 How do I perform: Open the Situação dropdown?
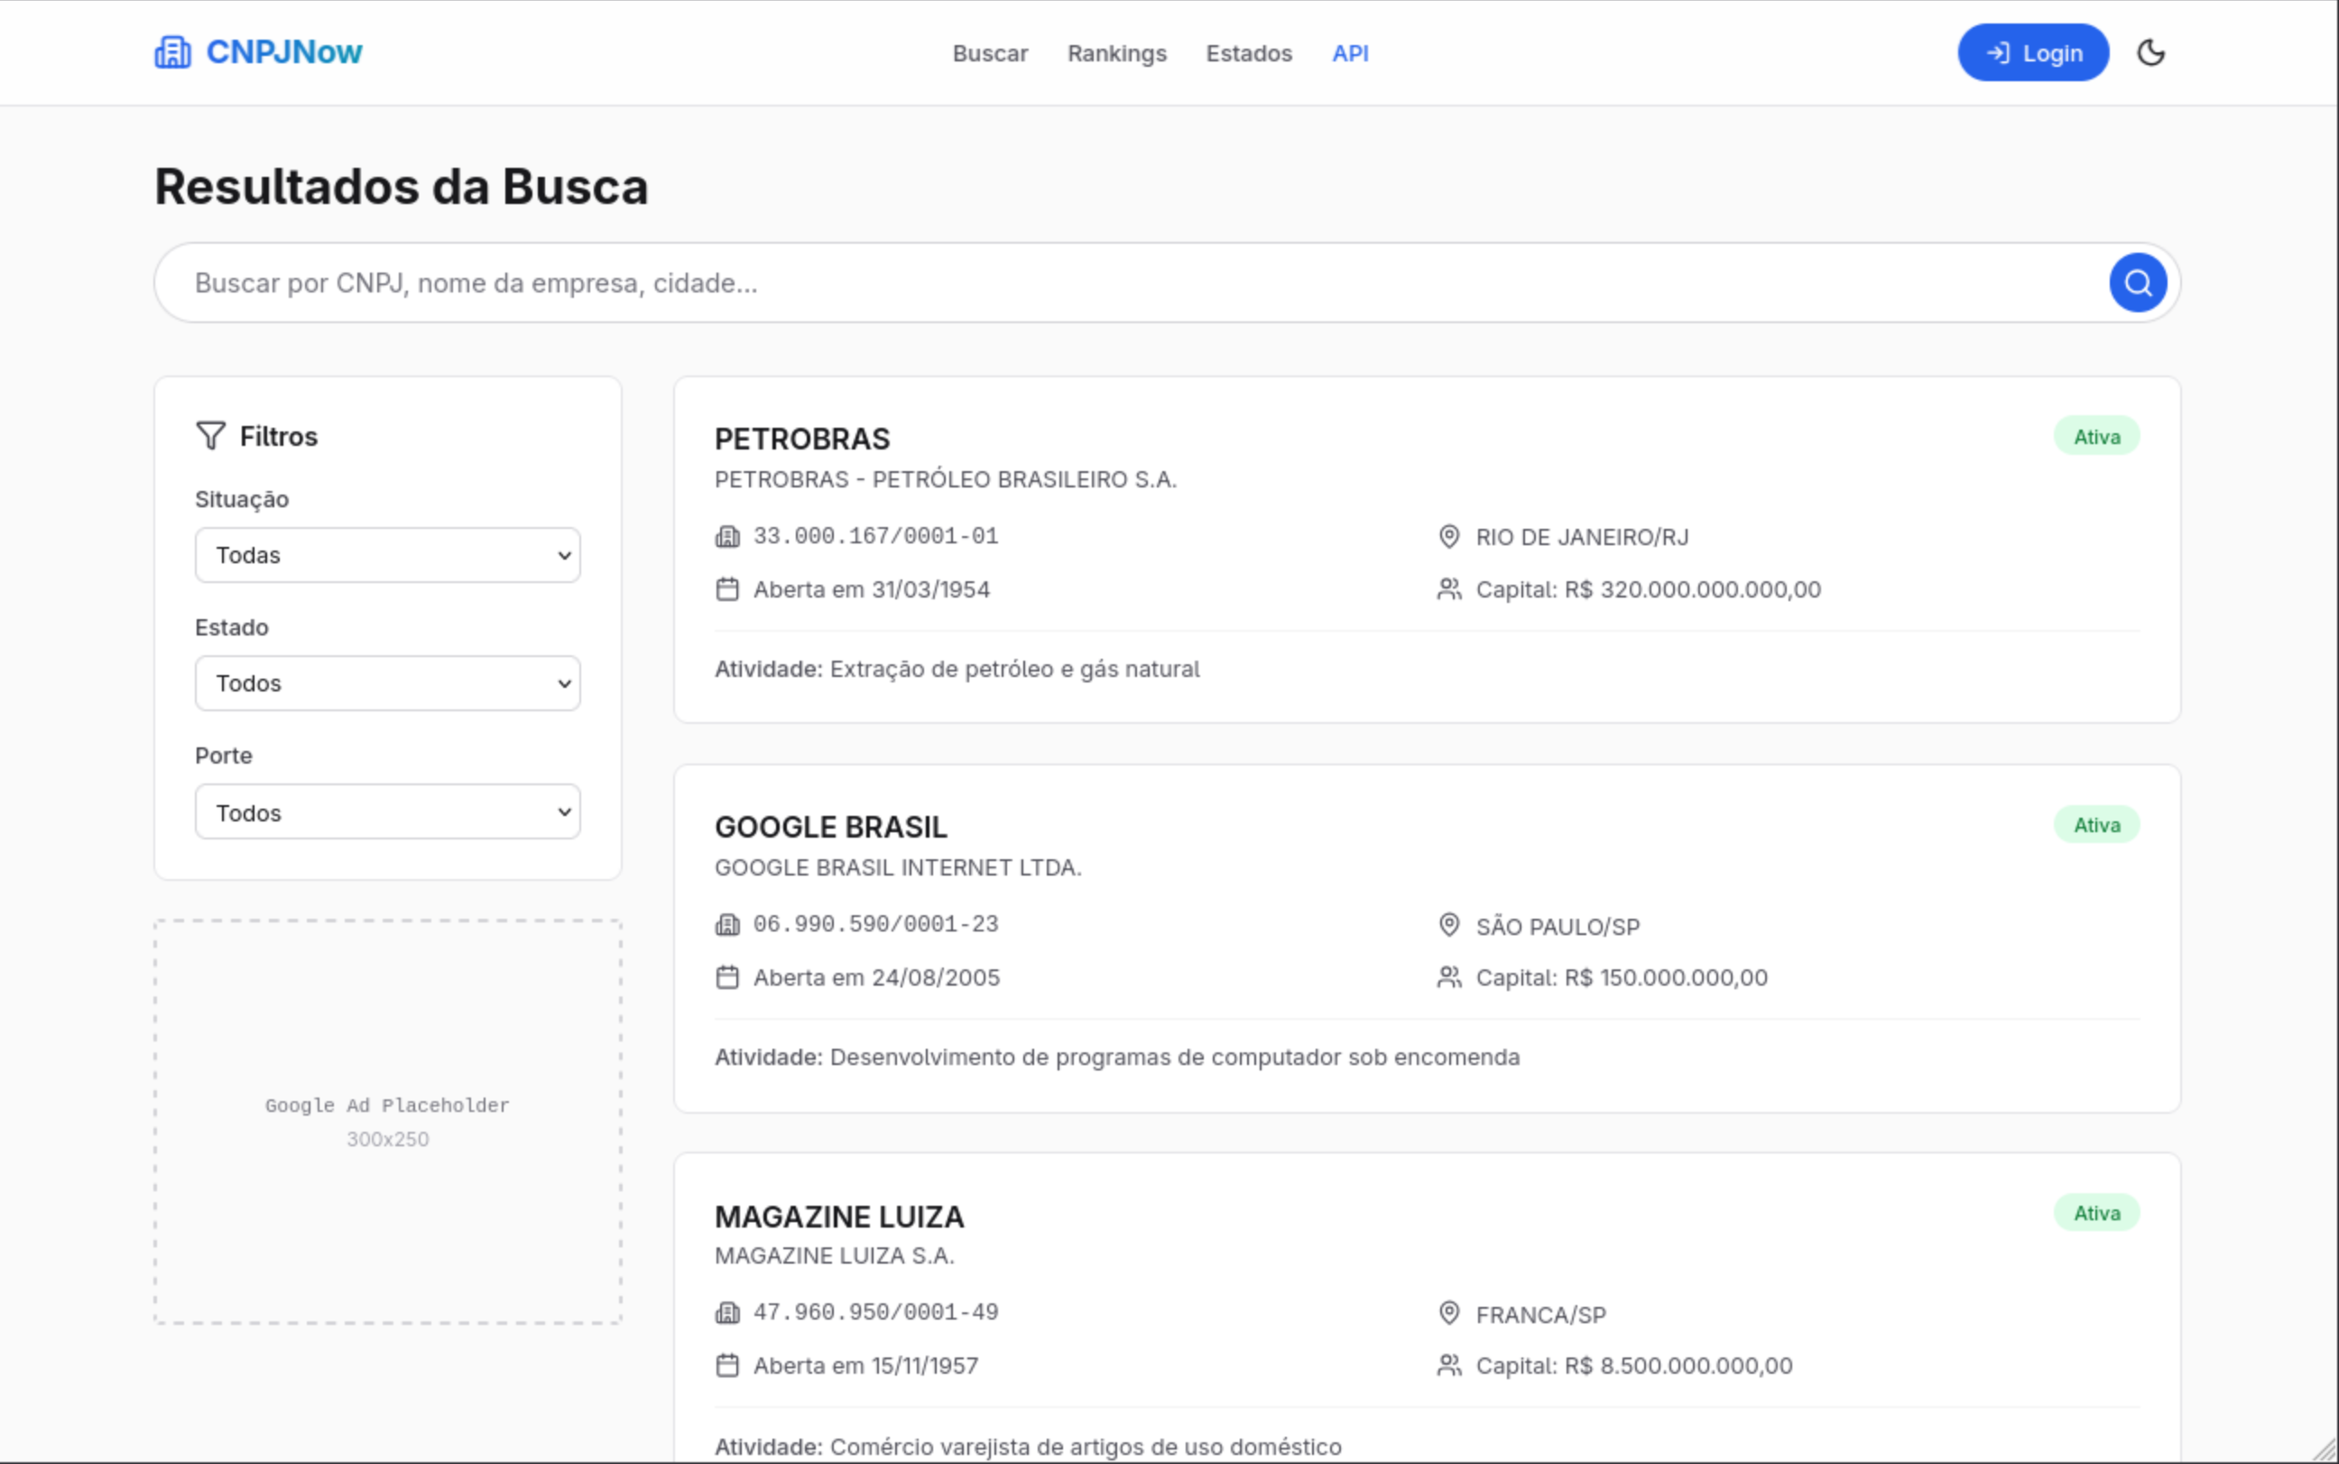pyautogui.click(x=387, y=555)
